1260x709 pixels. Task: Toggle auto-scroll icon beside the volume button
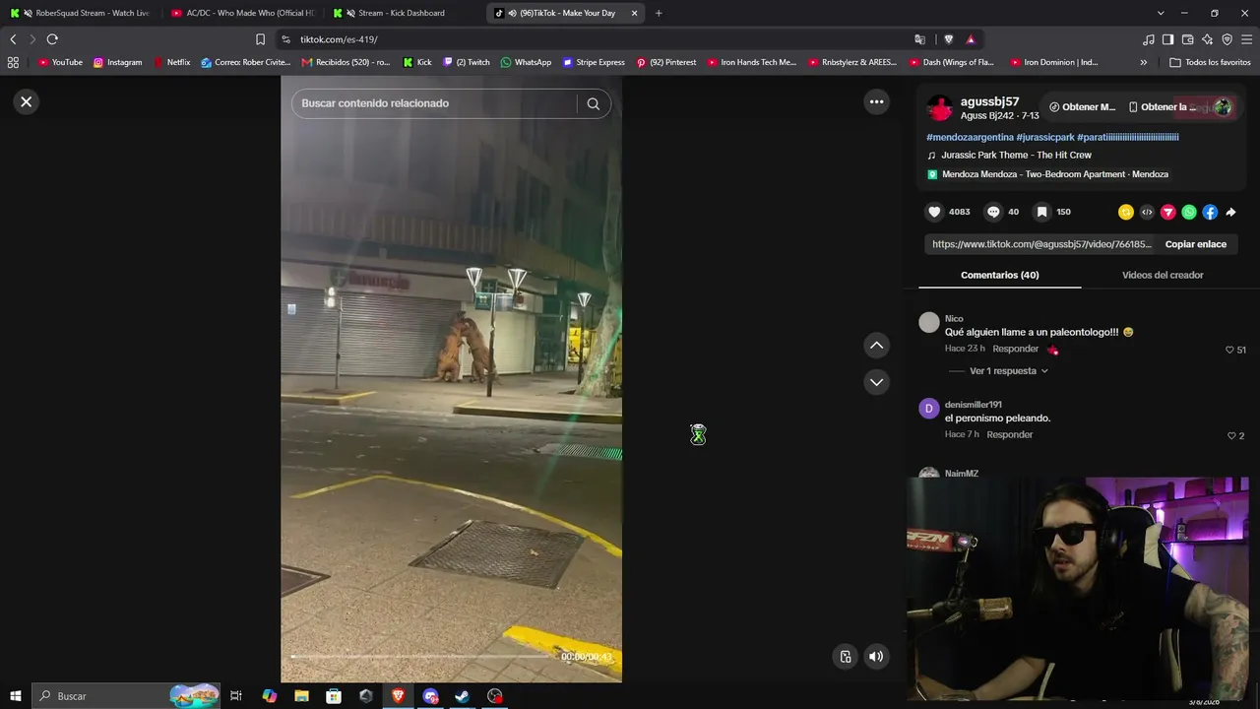[846, 657]
